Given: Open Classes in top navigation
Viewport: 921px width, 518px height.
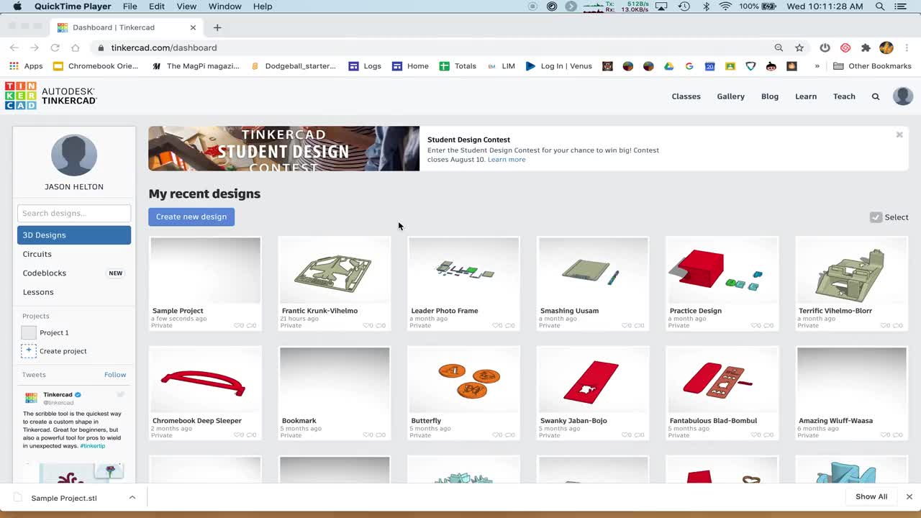Looking at the screenshot, I should point(686,96).
